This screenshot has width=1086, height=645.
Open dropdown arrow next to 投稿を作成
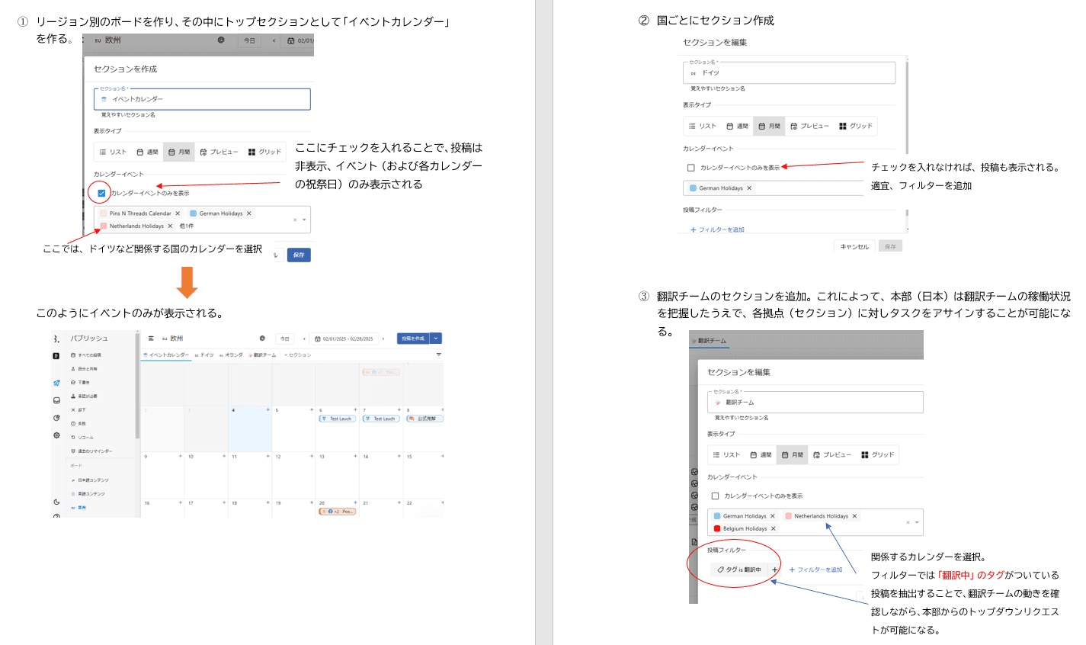coord(436,339)
